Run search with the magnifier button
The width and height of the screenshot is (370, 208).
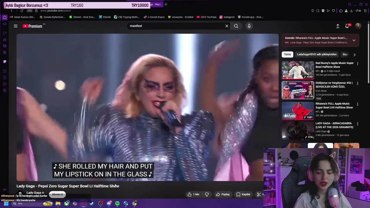coord(236,26)
